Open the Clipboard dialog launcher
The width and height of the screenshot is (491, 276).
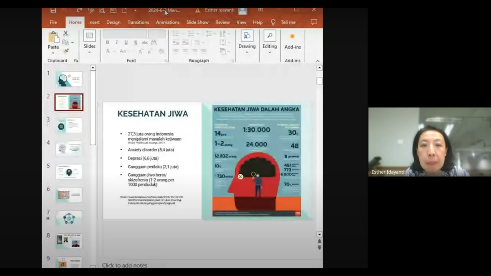pos(76,61)
